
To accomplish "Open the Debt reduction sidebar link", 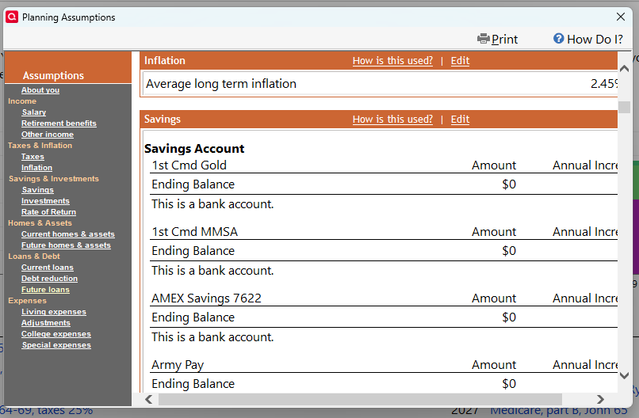I will (x=49, y=279).
